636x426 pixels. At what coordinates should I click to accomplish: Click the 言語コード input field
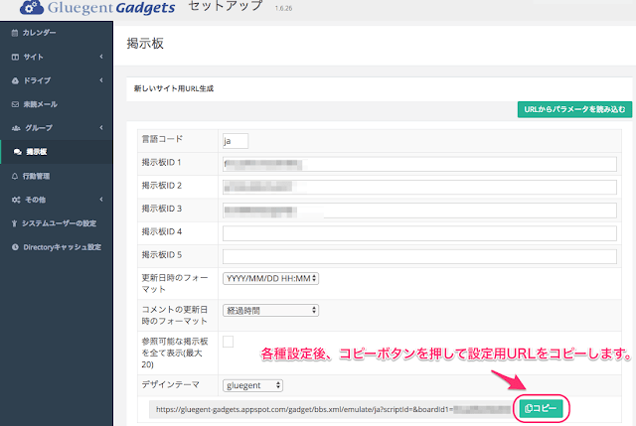(x=236, y=141)
